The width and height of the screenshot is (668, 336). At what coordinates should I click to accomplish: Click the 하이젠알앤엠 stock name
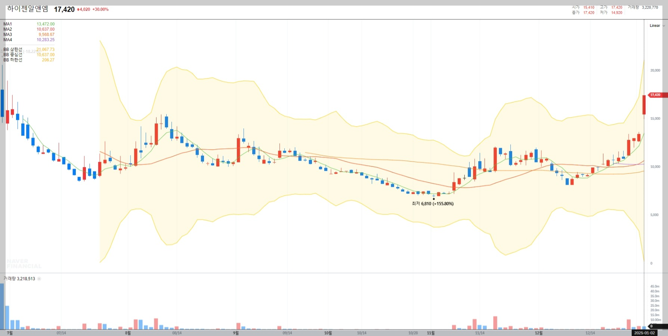pyautogui.click(x=28, y=9)
